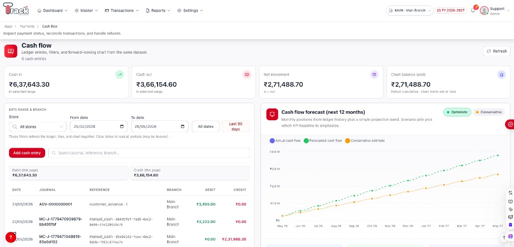
Task: Toggle Forecasted cash flow legend swatch
Action: 306,141
